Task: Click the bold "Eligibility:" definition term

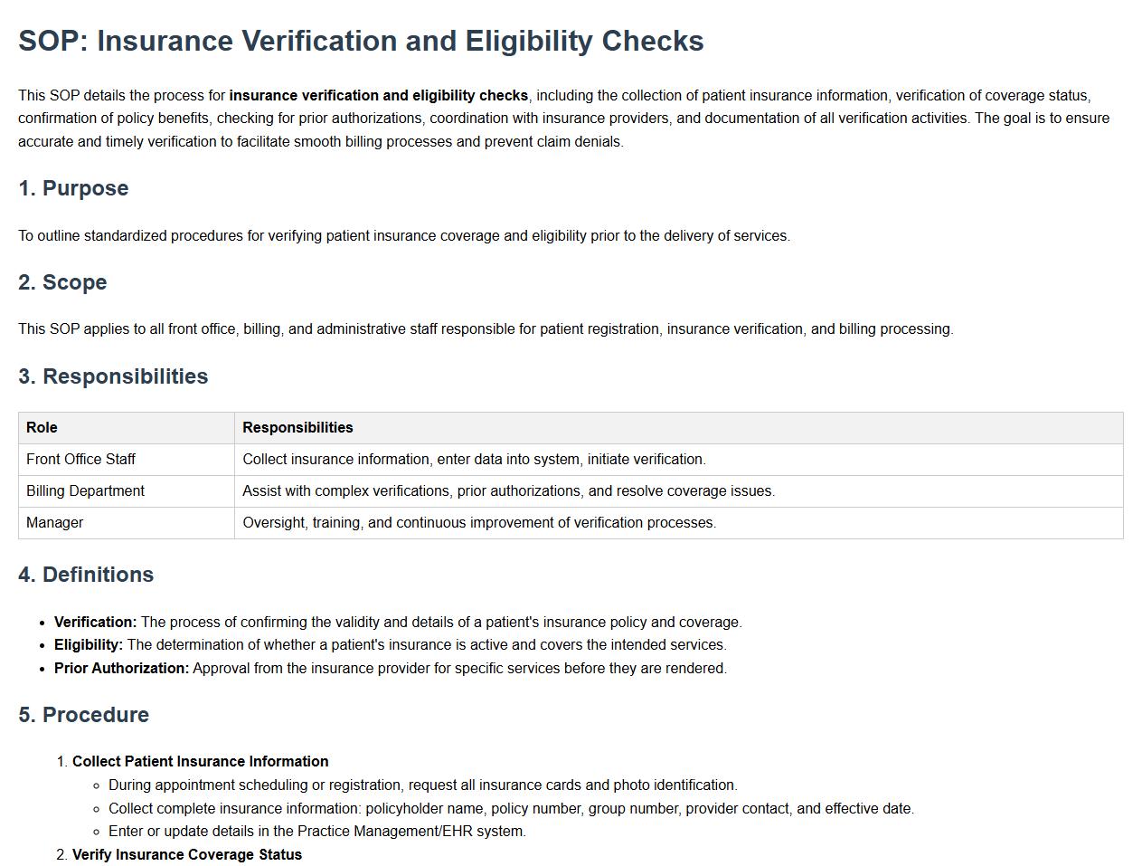Action: (x=88, y=645)
